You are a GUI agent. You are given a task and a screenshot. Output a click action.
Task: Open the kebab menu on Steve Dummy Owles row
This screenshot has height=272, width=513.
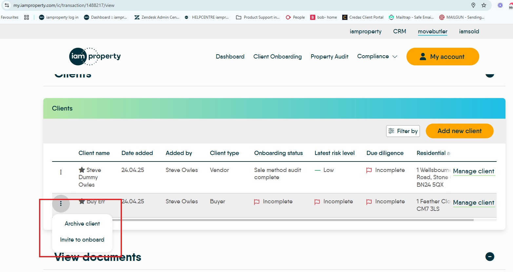[61, 172]
